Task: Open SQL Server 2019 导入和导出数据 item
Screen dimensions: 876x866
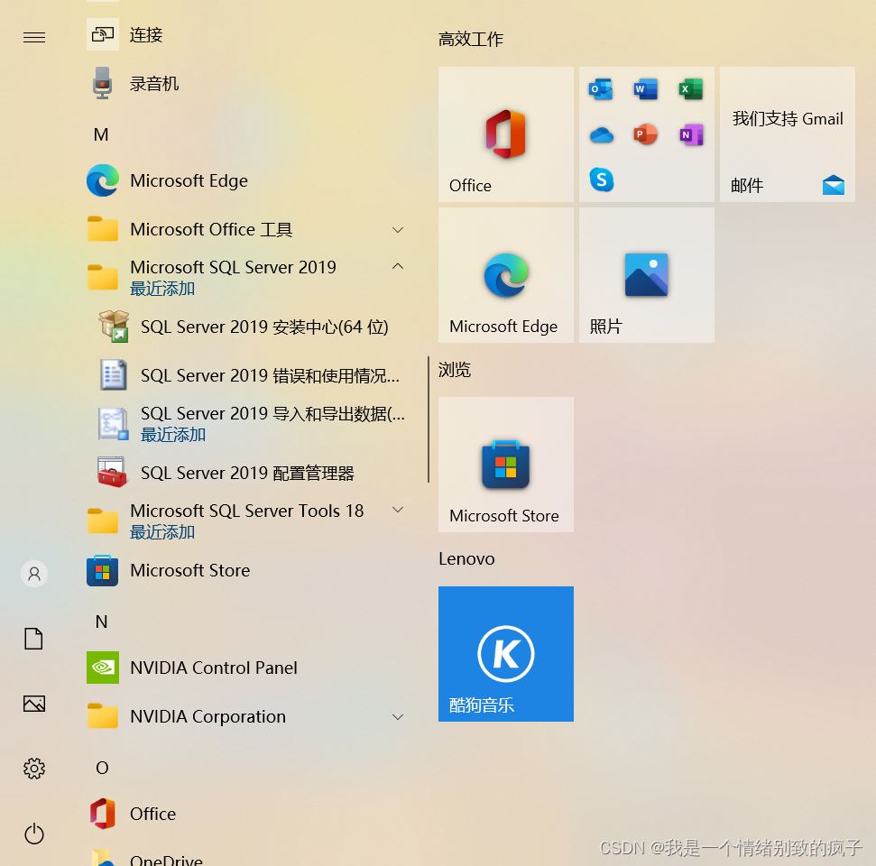Action: pyautogui.click(x=252, y=423)
